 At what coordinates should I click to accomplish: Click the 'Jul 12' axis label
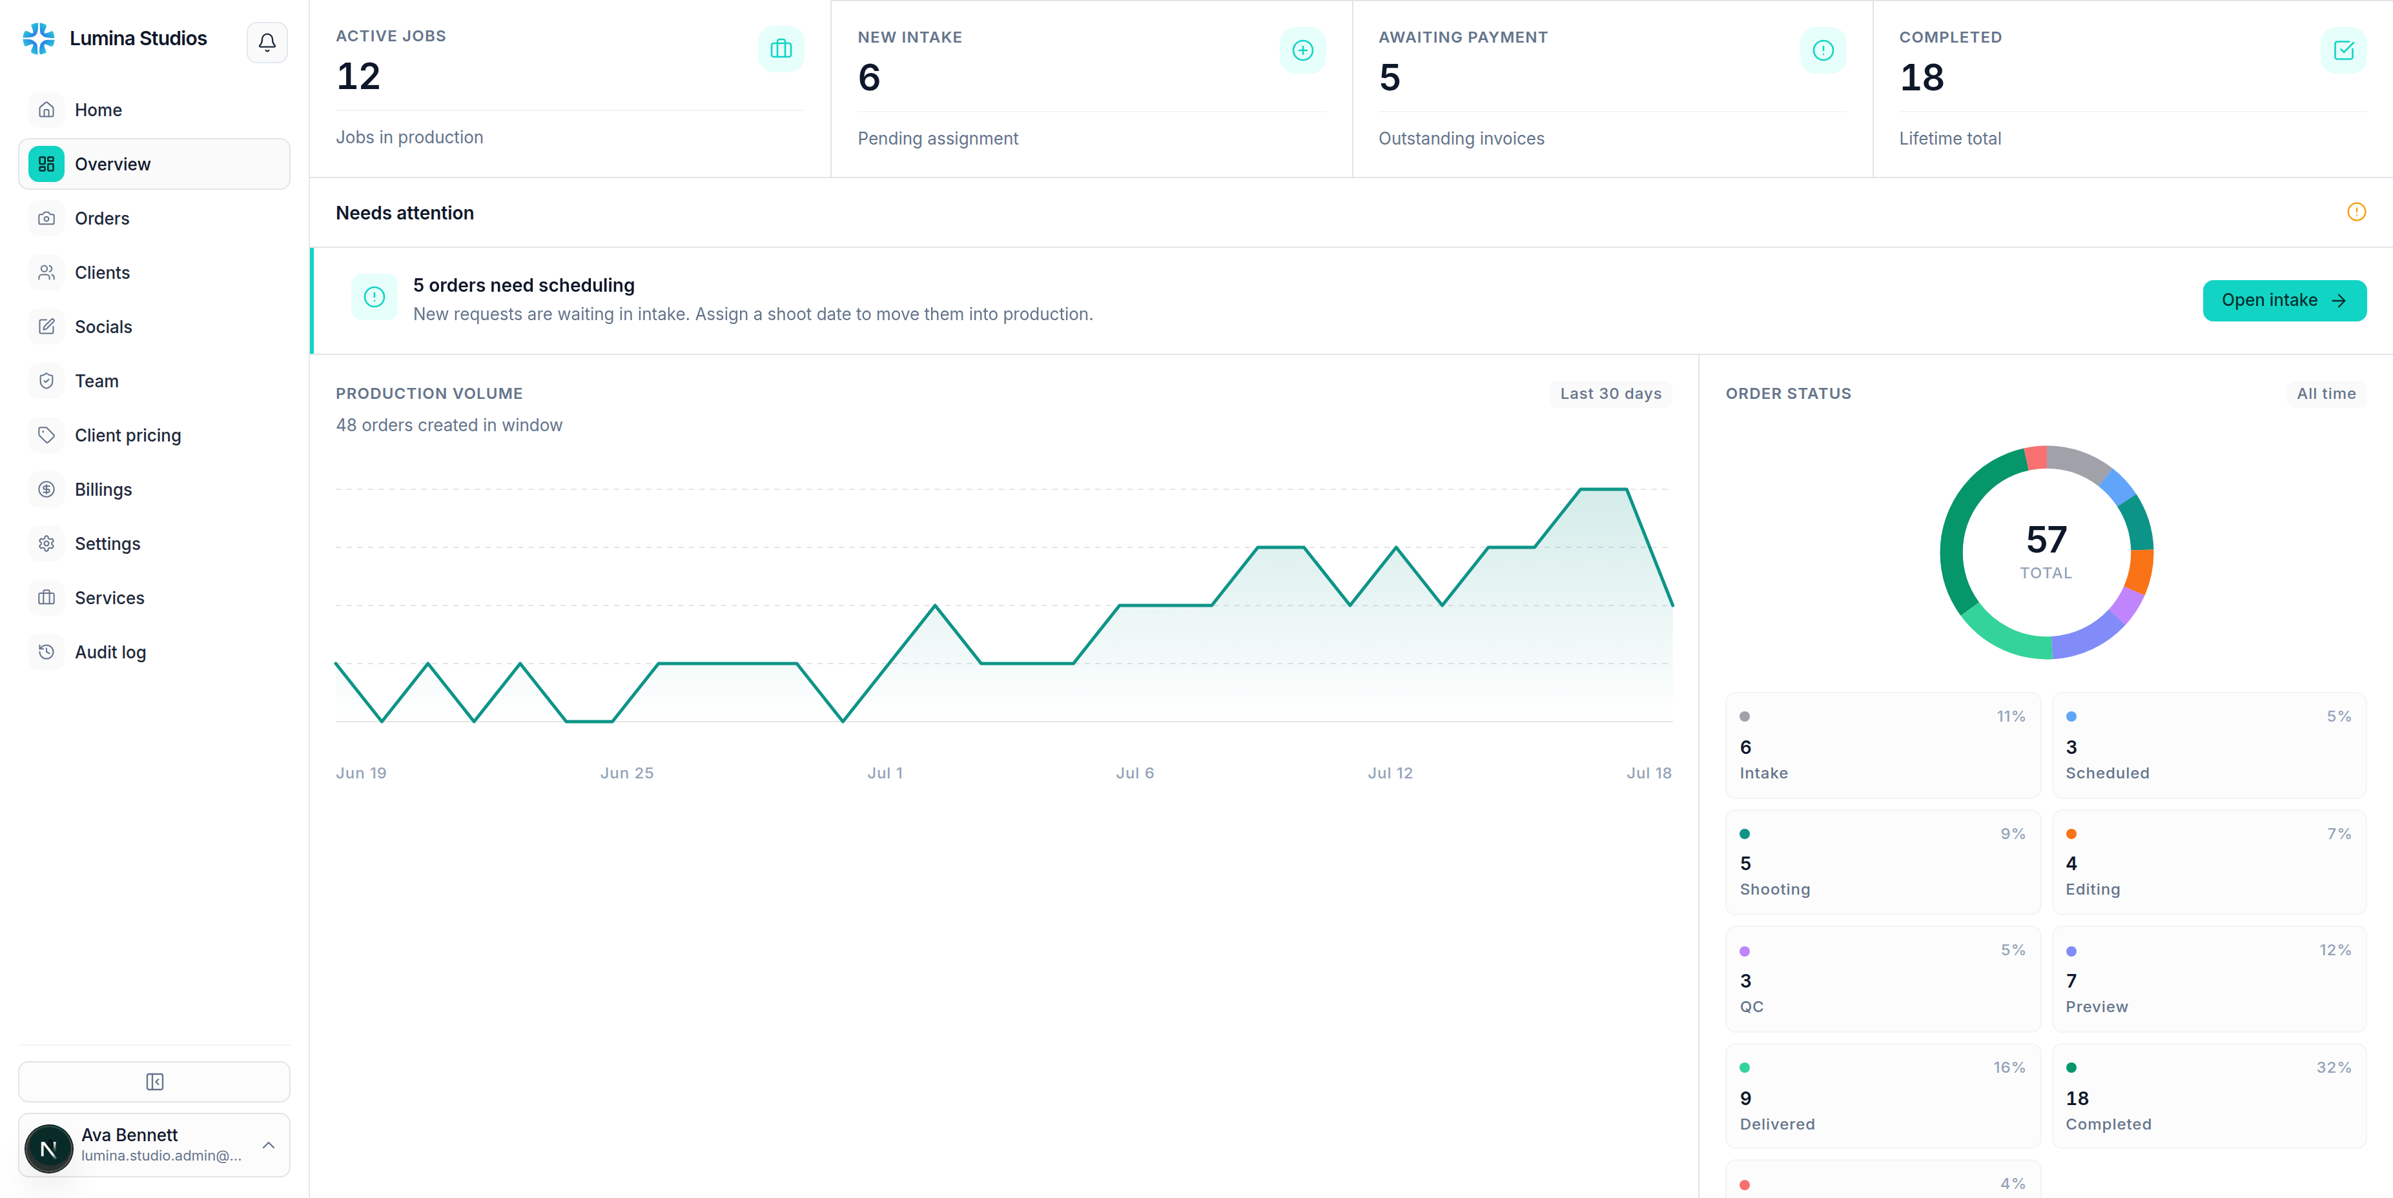1390,773
